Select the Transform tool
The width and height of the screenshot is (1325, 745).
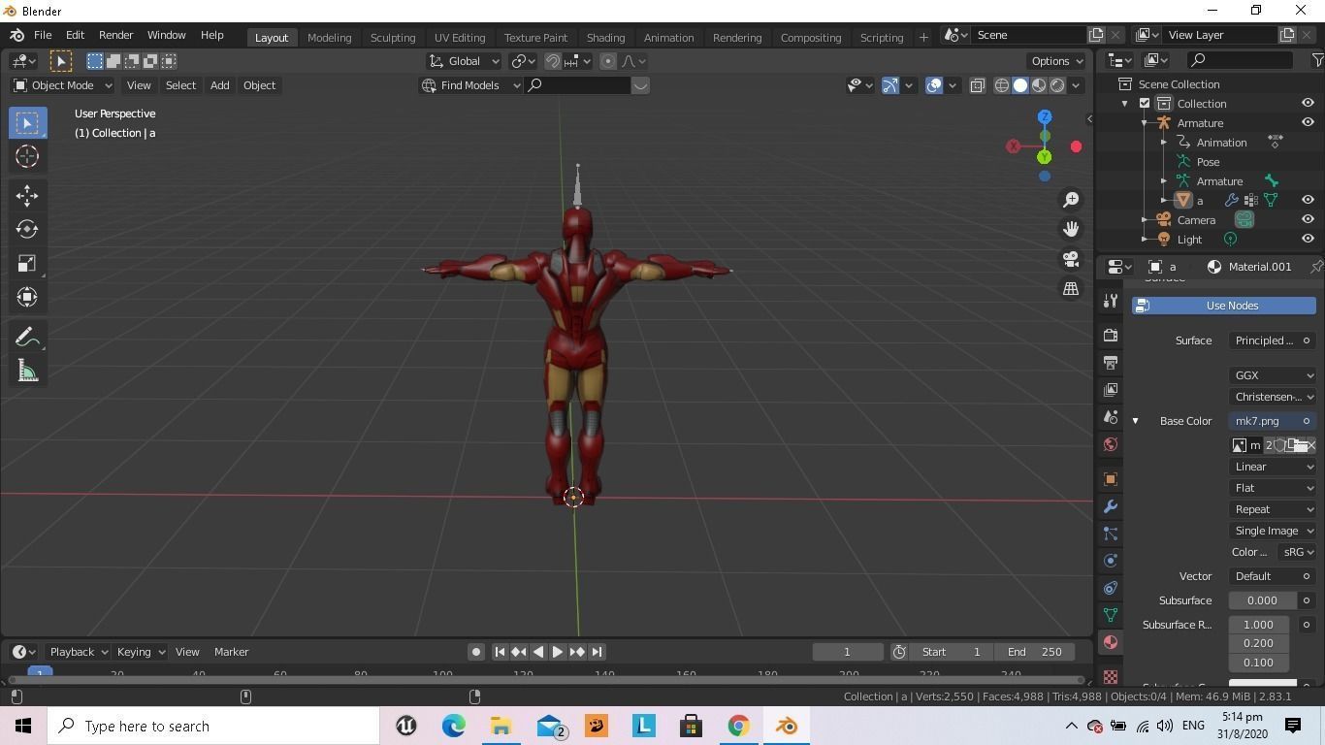(27, 297)
